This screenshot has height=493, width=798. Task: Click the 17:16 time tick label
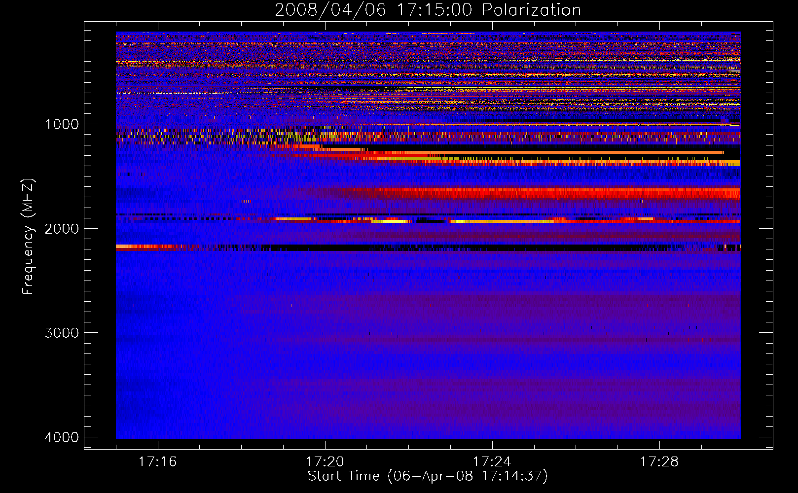pos(158,462)
